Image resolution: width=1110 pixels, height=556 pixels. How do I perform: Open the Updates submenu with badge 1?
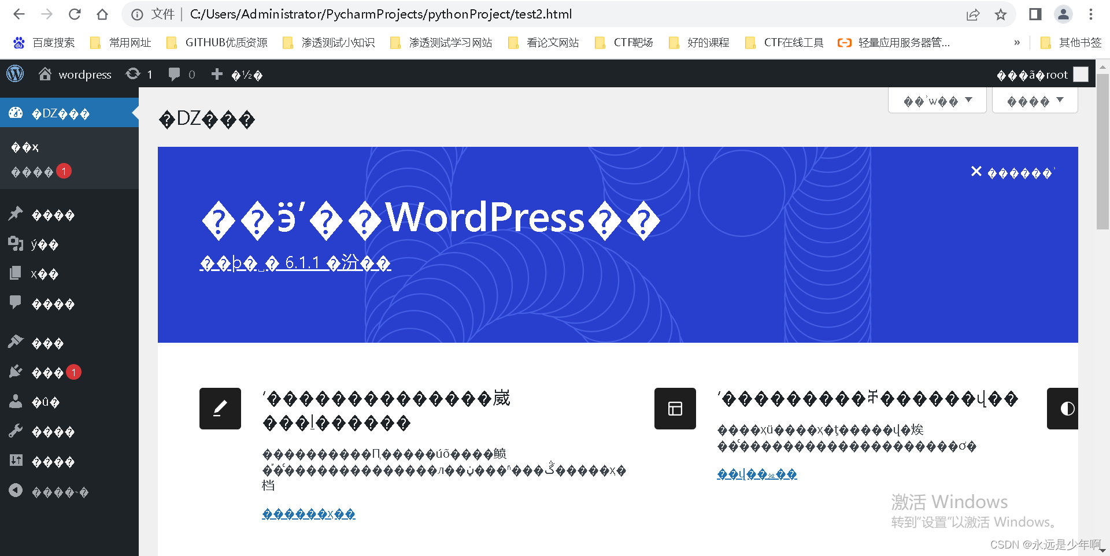[x=40, y=172]
